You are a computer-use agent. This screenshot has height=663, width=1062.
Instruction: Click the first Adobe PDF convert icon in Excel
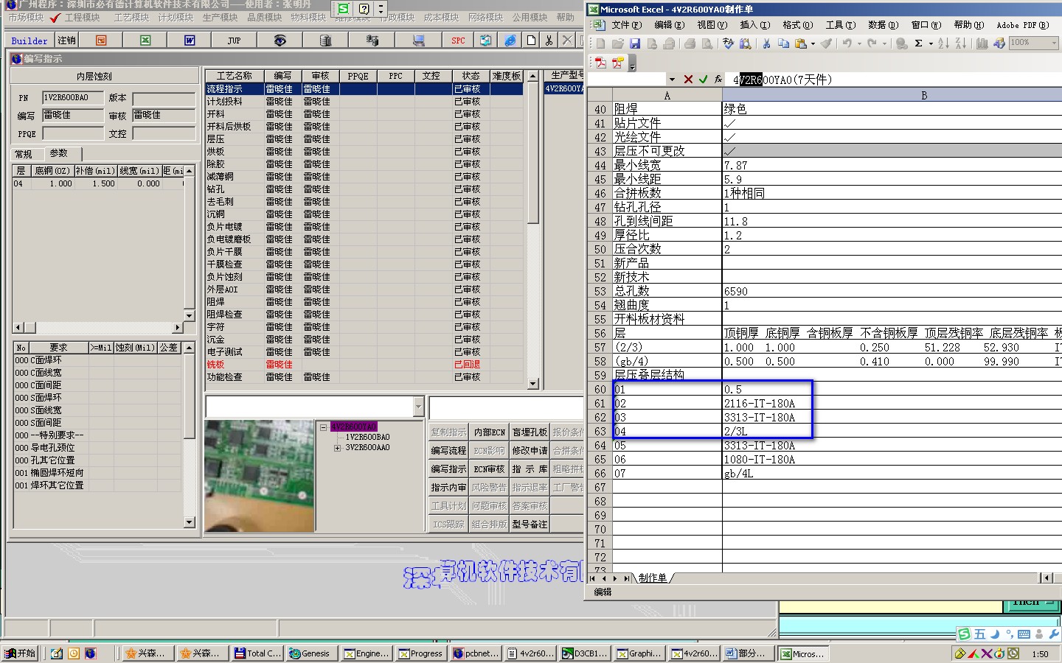(600, 63)
